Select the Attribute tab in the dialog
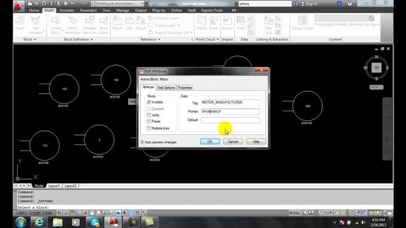 (148, 87)
